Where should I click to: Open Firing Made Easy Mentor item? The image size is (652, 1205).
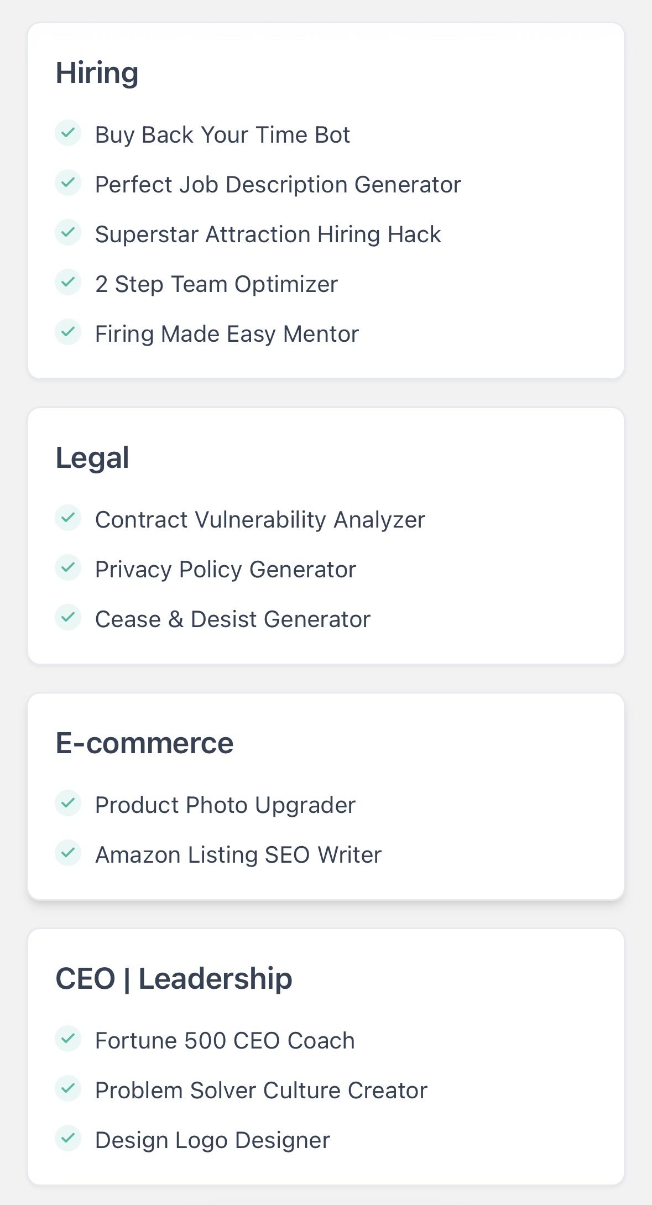point(227,334)
